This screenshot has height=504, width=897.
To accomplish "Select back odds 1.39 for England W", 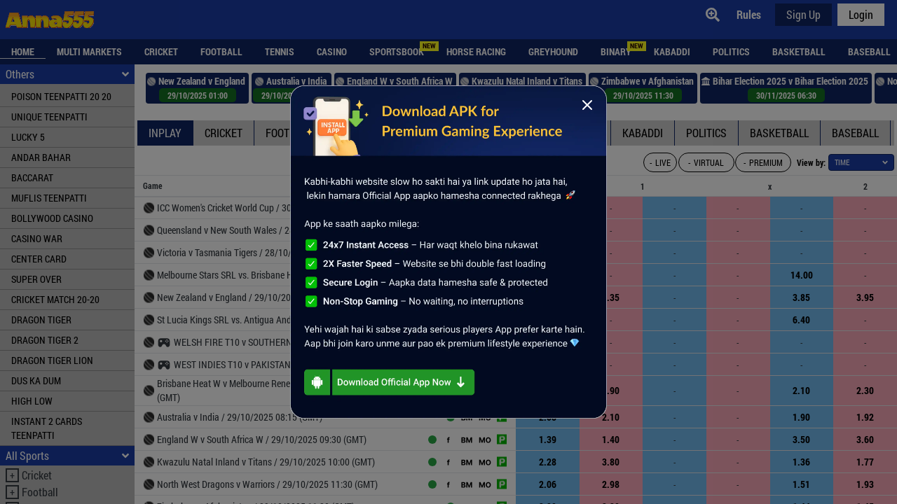I will coord(547,440).
